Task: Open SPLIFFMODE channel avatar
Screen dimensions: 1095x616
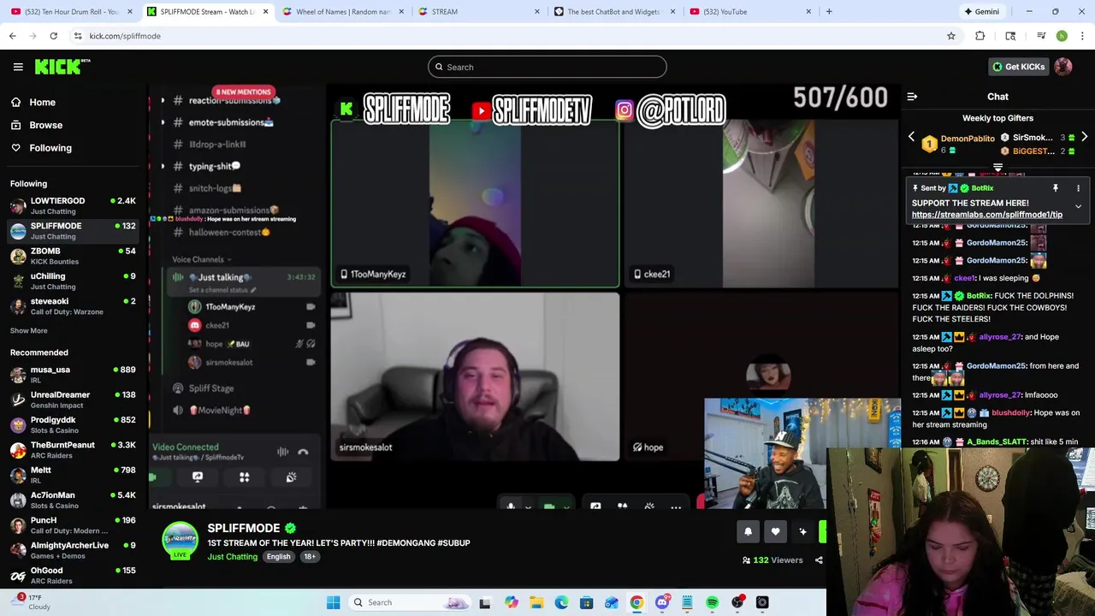Action: pos(180,540)
